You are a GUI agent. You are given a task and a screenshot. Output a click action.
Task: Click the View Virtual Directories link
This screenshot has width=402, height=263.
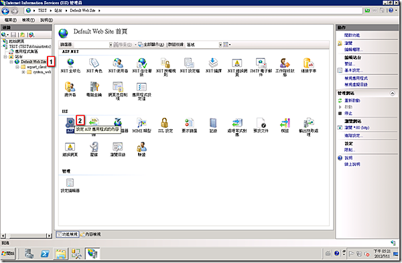(x=356, y=84)
